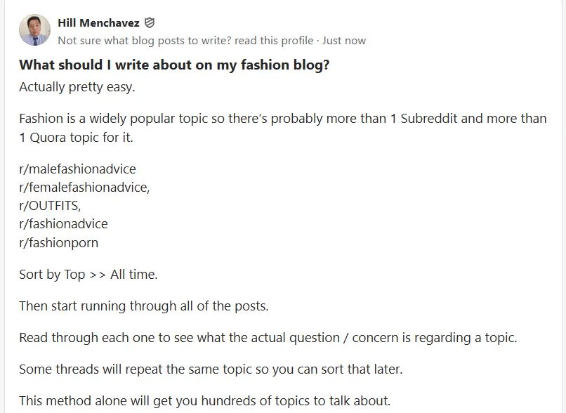This screenshot has width=566, height=413.
Task: Open the Hill Menchavez author name link
Action: coord(98,23)
